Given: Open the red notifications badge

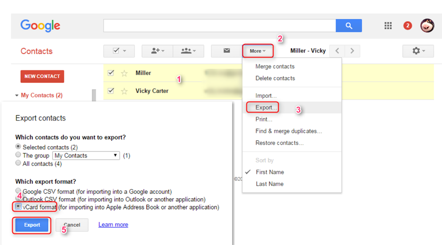Looking at the screenshot, I should pos(408,26).
